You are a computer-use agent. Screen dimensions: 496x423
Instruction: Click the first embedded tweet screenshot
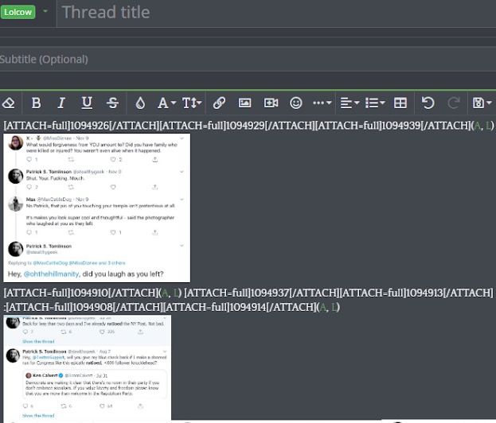point(97,208)
